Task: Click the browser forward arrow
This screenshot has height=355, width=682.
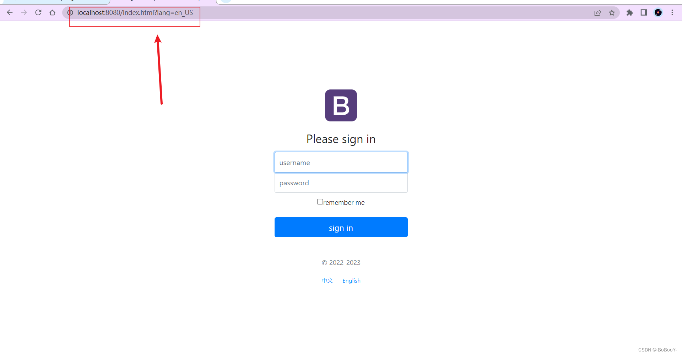Action: click(24, 13)
